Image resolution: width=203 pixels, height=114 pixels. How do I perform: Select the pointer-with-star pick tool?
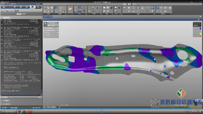(76, 8)
